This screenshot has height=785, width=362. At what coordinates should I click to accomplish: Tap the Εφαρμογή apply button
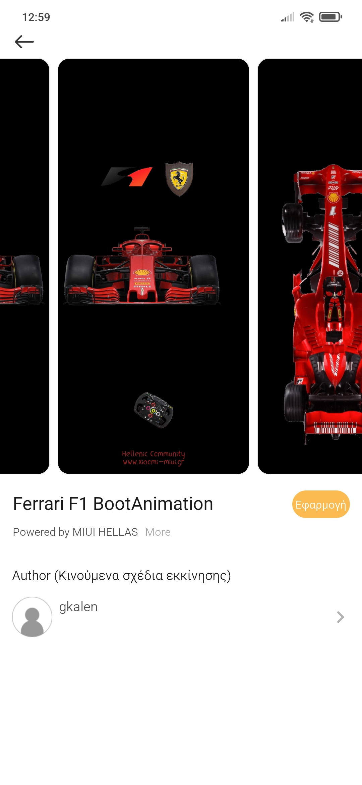[321, 504]
